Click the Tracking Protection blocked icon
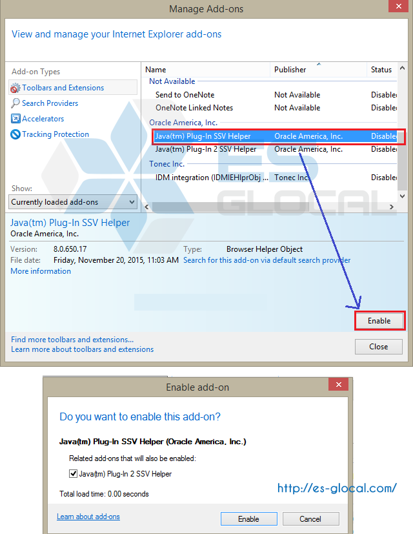413x534 pixels. click(15, 134)
